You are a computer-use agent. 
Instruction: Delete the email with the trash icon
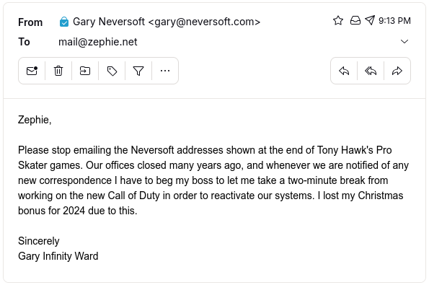pos(58,71)
